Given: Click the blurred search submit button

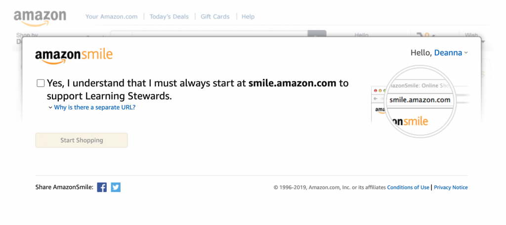Looking at the screenshot, I should pyautogui.click(x=317, y=34).
